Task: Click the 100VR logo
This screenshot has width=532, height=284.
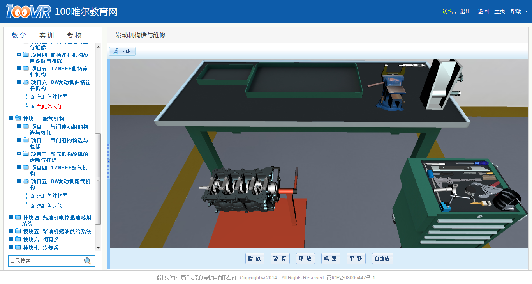Action: [28, 11]
